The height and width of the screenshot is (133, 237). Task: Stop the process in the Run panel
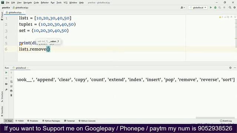click(x=6, y=78)
